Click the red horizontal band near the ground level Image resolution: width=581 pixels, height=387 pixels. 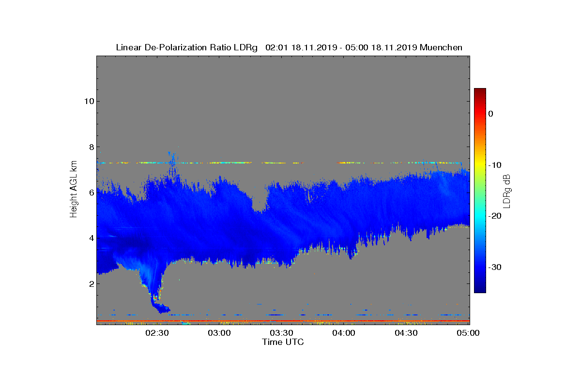tap(283, 321)
